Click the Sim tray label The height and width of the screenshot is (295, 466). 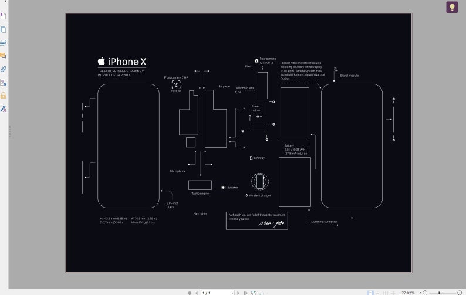[x=259, y=158]
